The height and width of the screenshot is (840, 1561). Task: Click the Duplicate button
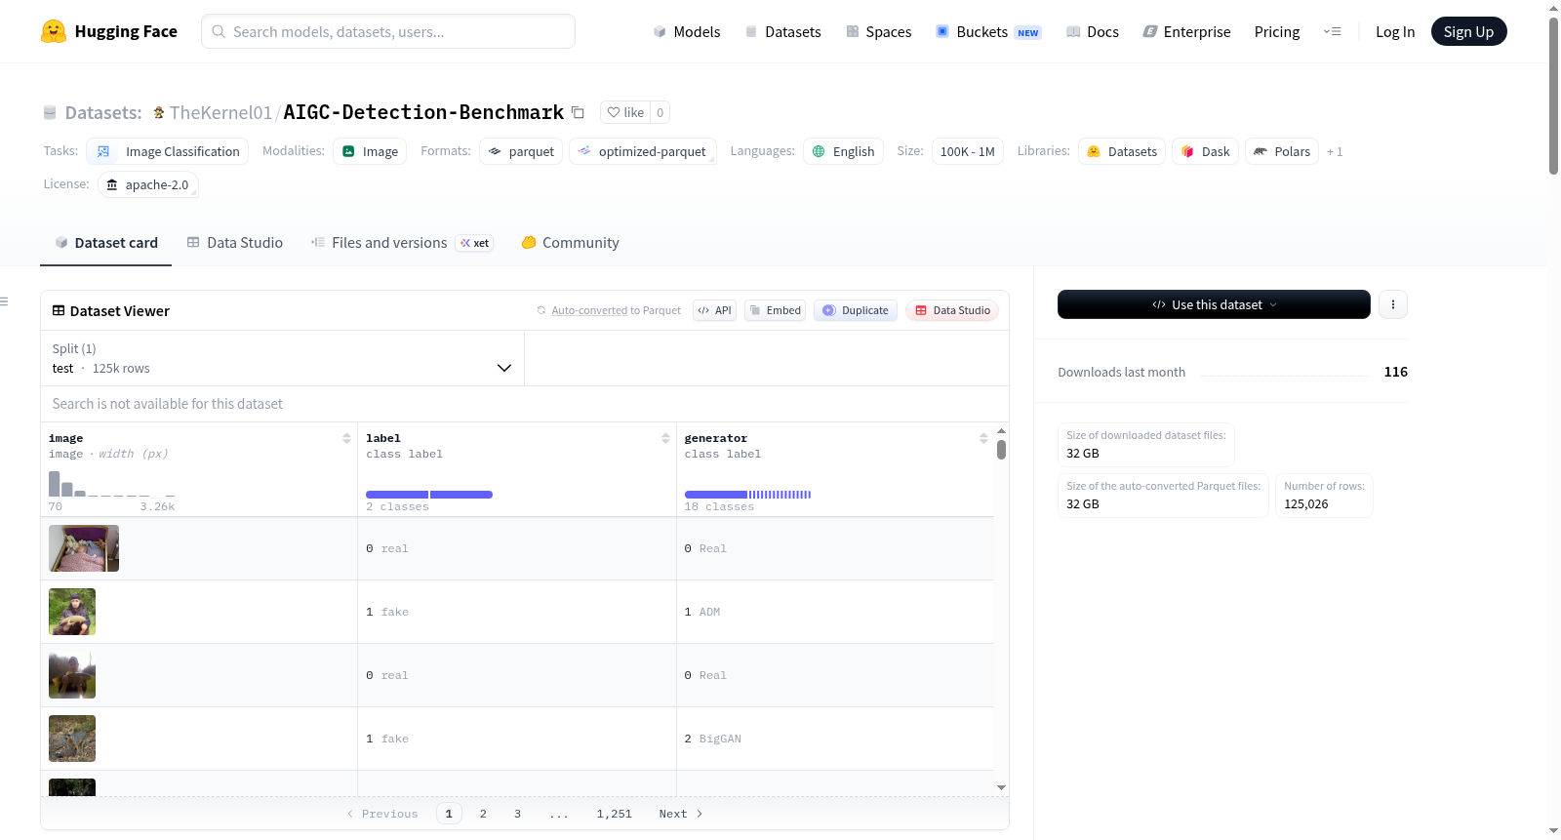856,310
